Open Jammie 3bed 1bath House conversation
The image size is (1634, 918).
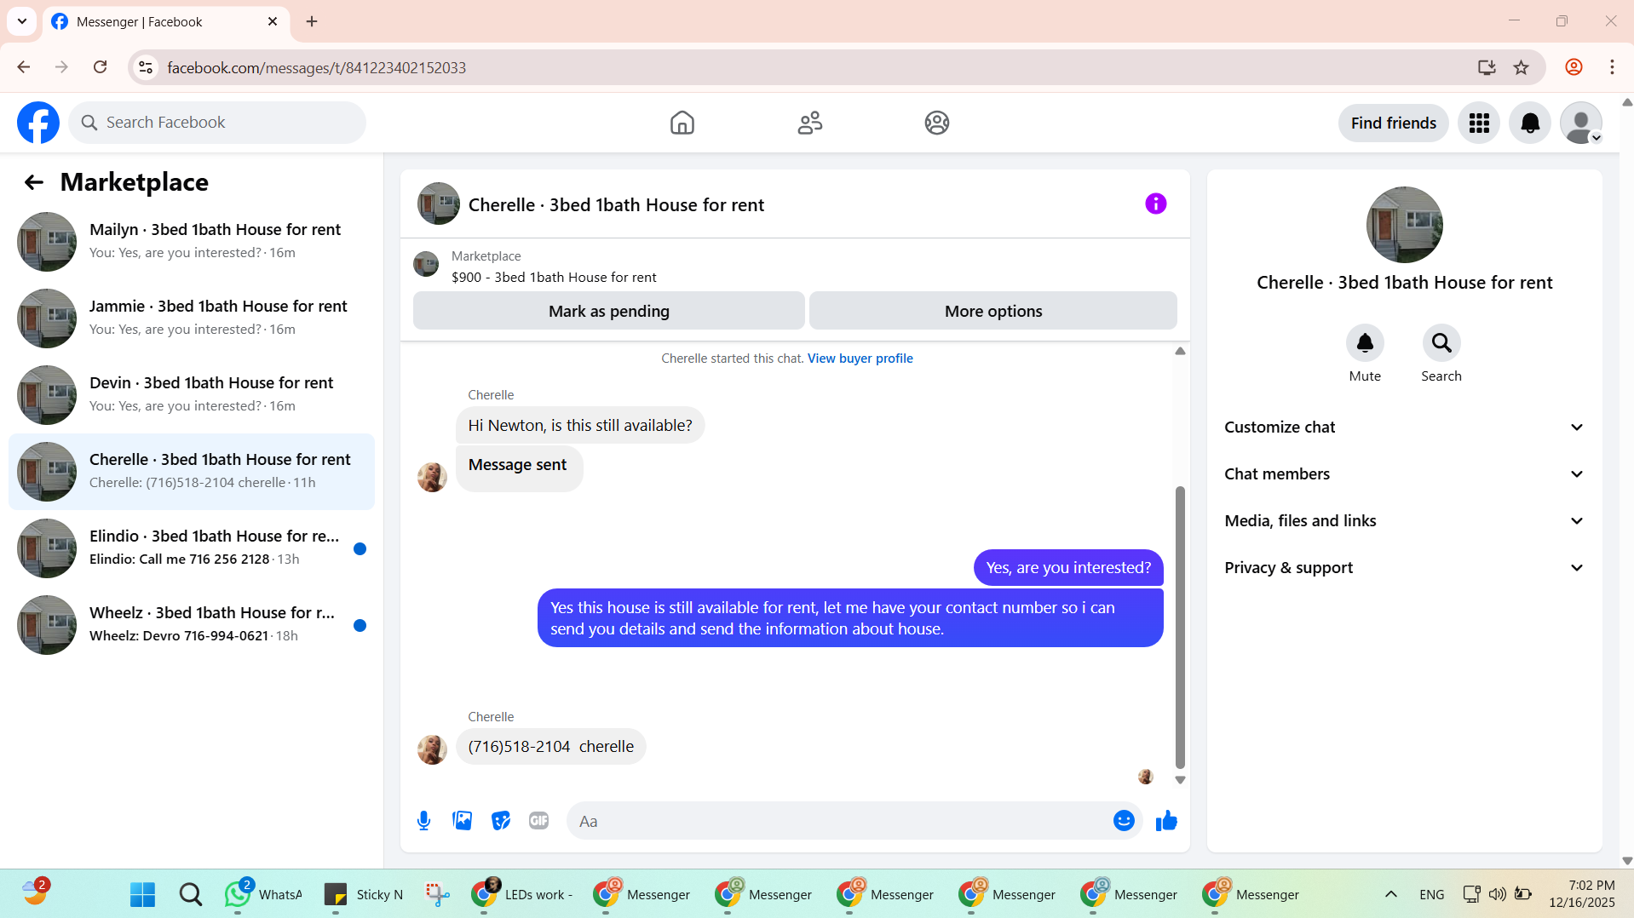click(x=192, y=318)
